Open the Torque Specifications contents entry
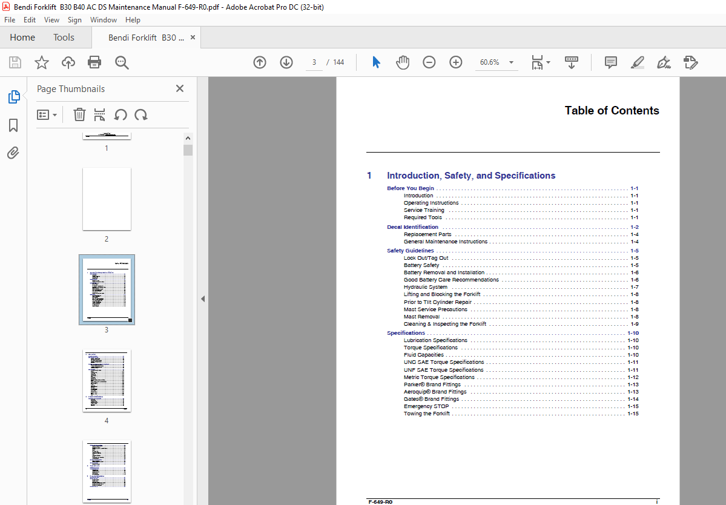The height and width of the screenshot is (505, 726). pyautogui.click(x=431, y=348)
